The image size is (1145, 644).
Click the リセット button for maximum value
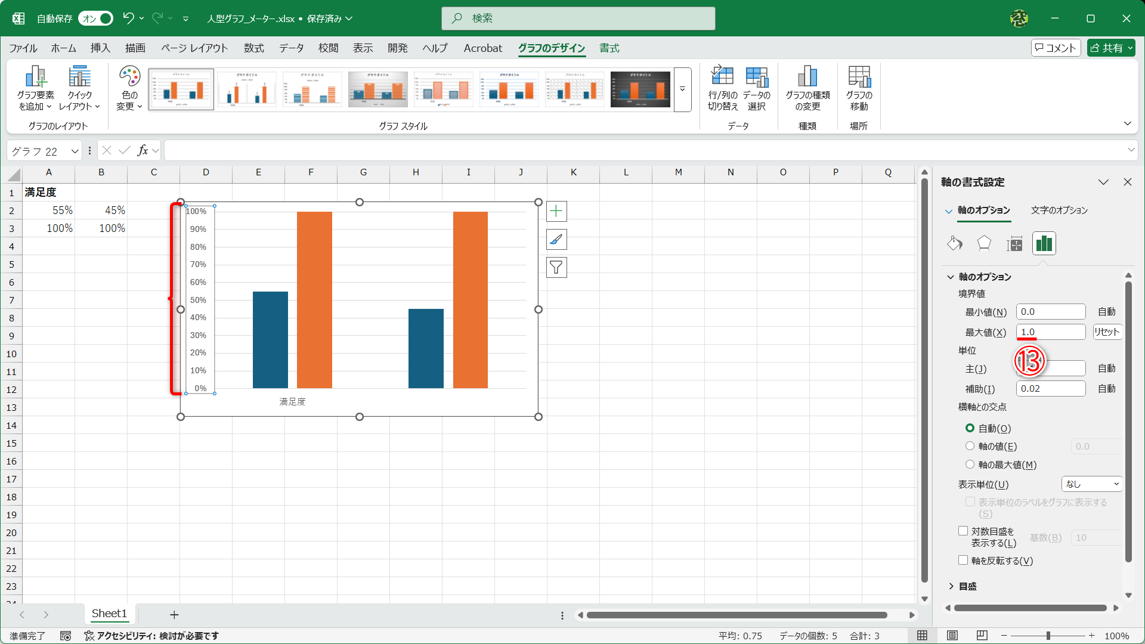point(1107,332)
